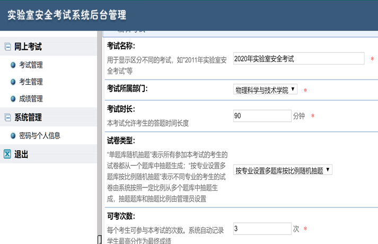Click the 可考次数 attempts input box

tap(262, 229)
